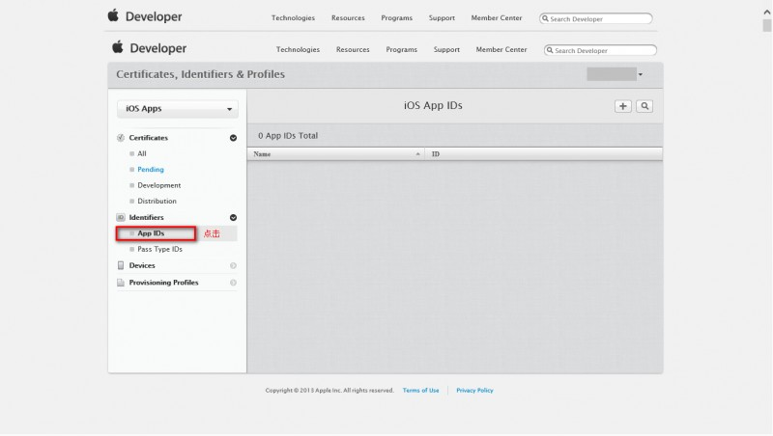Click Programs in the second navigation bar

(401, 50)
